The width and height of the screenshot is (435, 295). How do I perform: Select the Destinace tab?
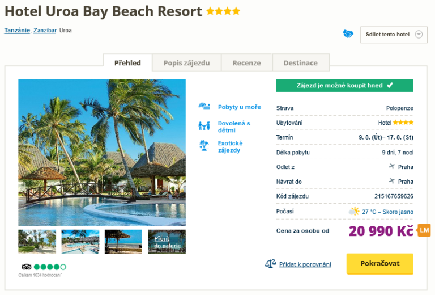pyautogui.click(x=300, y=63)
